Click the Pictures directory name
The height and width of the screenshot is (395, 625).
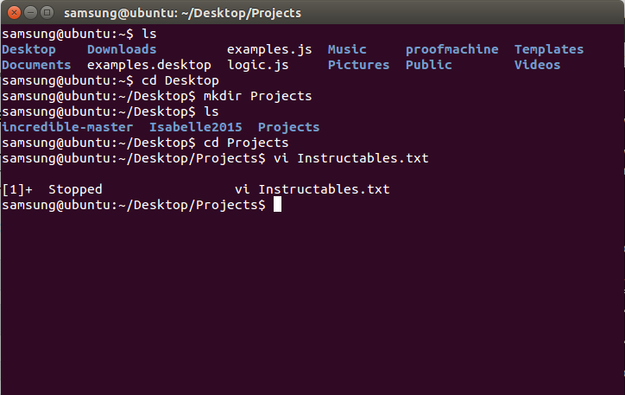pos(358,65)
